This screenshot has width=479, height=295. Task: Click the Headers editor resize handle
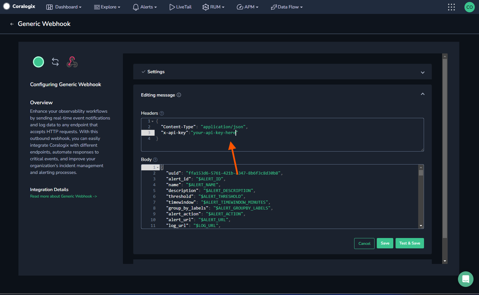pos(422,150)
